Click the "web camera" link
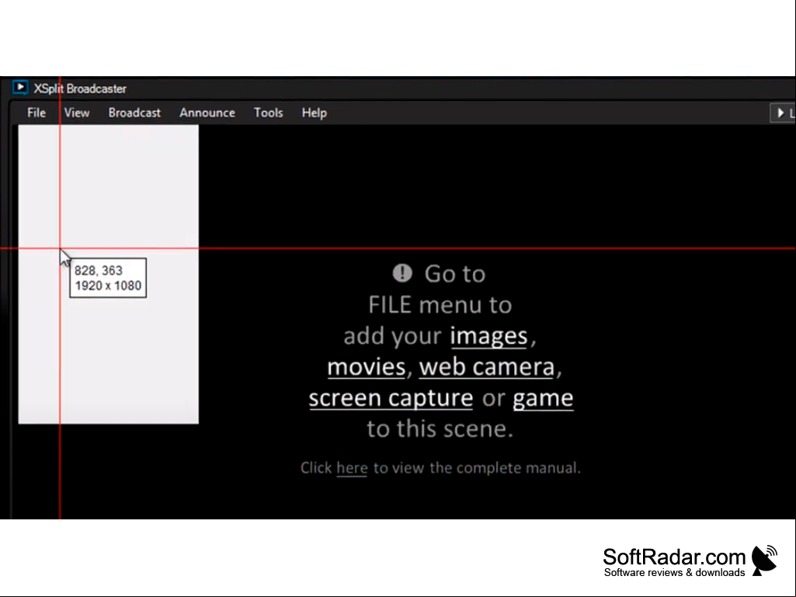The height and width of the screenshot is (597, 796). pos(487,367)
